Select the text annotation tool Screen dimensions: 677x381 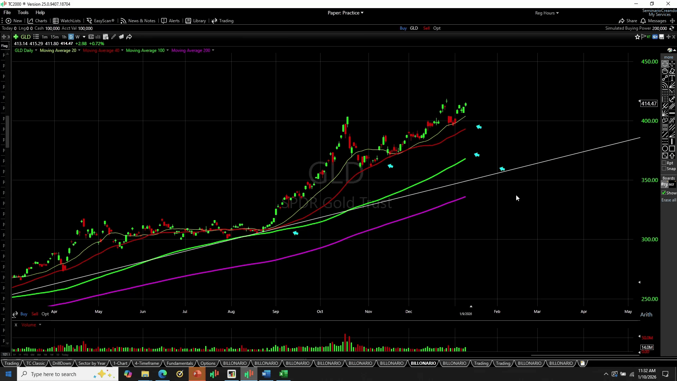672,78
